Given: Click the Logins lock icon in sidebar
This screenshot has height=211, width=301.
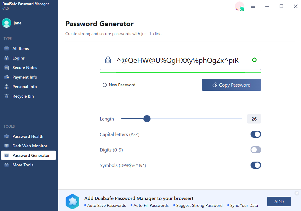Looking at the screenshot, I should tap(7, 58).
